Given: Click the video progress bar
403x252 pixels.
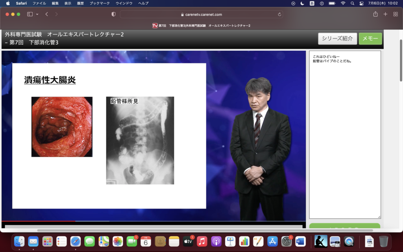Looking at the screenshot, I should pos(153,221).
